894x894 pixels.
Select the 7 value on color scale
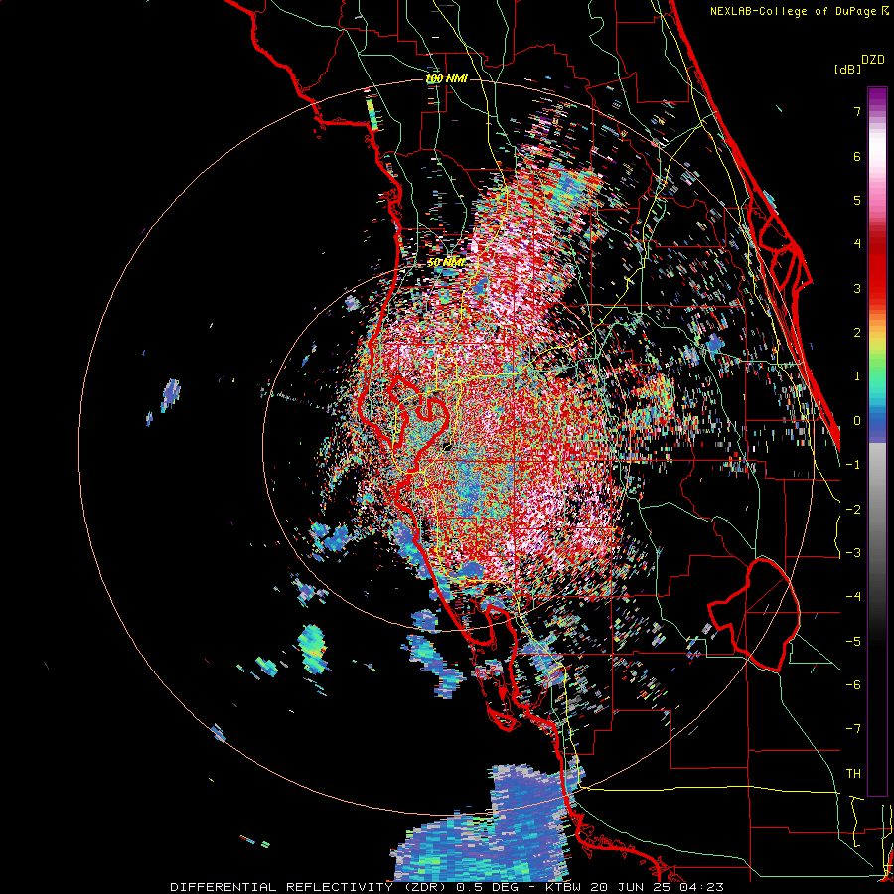(x=857, y=111)
